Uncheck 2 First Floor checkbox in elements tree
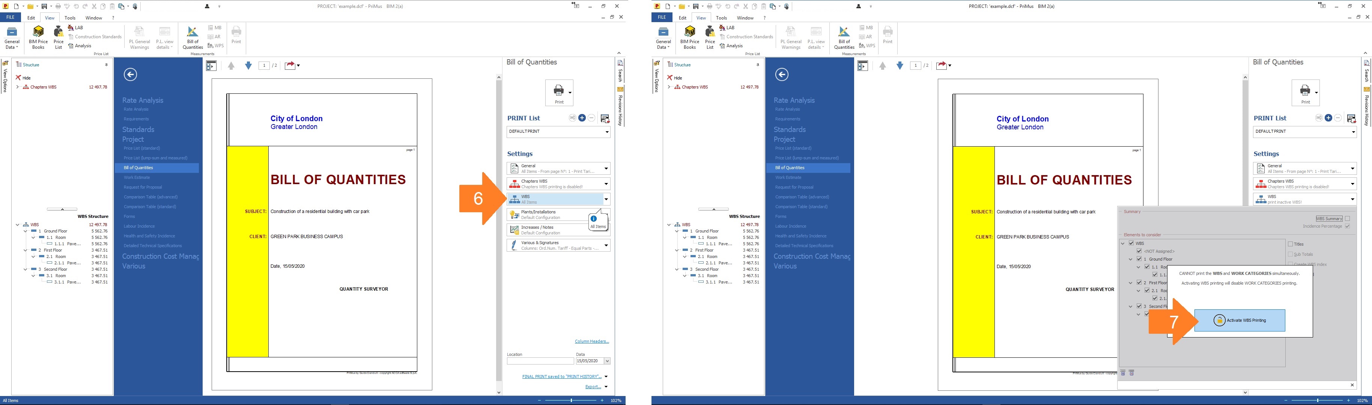The image size is (1372, 405). [x=1139, y=283]
